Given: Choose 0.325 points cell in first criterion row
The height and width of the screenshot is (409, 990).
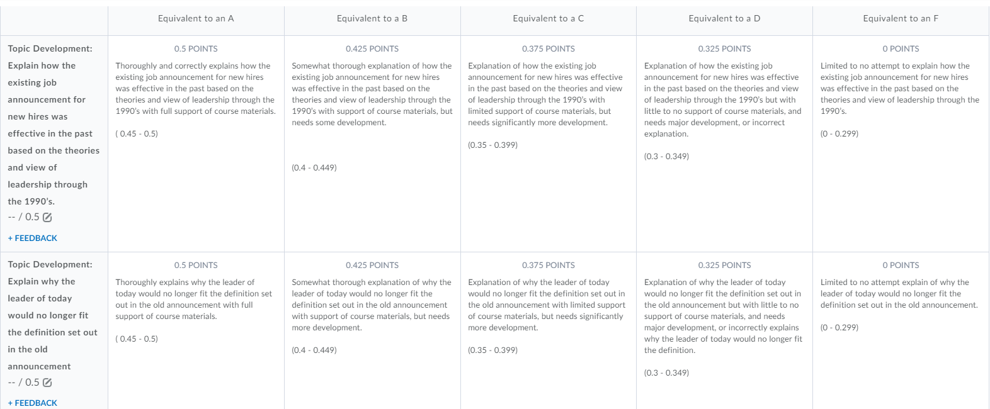Looking at the screenshot, I should click(x=724, y=143).
